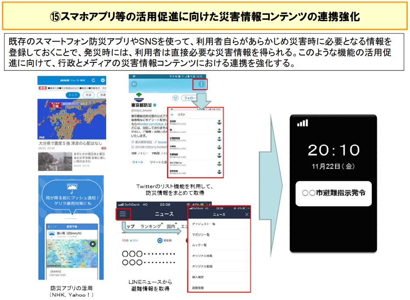This screenshot has height=300, width=410.
Task: Tap the Twitter back arrow on profile
Action: [x=134, y=84]
